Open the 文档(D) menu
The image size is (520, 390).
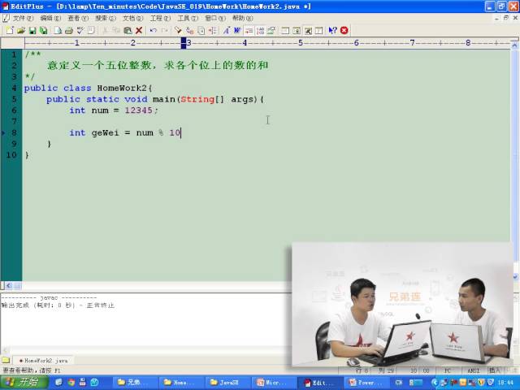133,18
